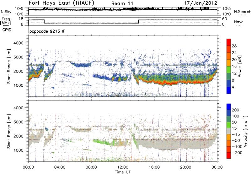The image size is (251, 174).
Task: Click the '1000' tick in velocity panel
Action: (18, 150)
